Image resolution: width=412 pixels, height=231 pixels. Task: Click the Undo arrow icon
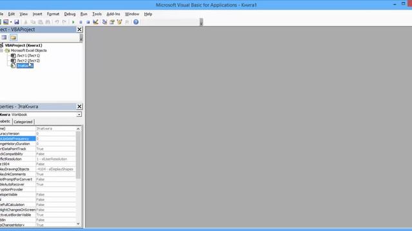pyautogui.click(x=57, y=22)
